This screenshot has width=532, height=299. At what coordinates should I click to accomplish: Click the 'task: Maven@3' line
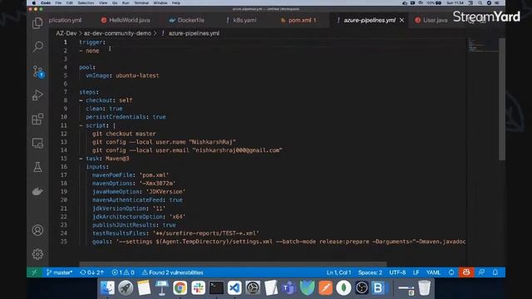(104, 159)
